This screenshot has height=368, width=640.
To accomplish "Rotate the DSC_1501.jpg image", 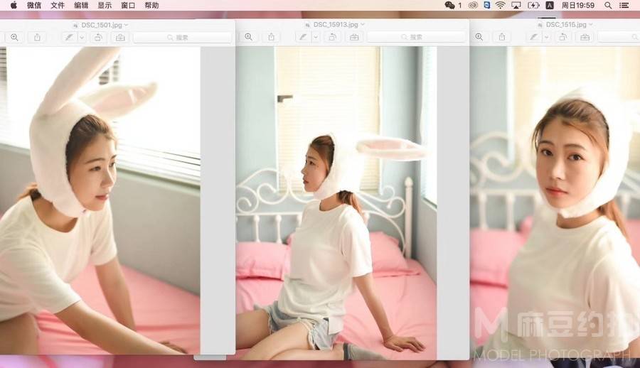I will coord(98,37).
